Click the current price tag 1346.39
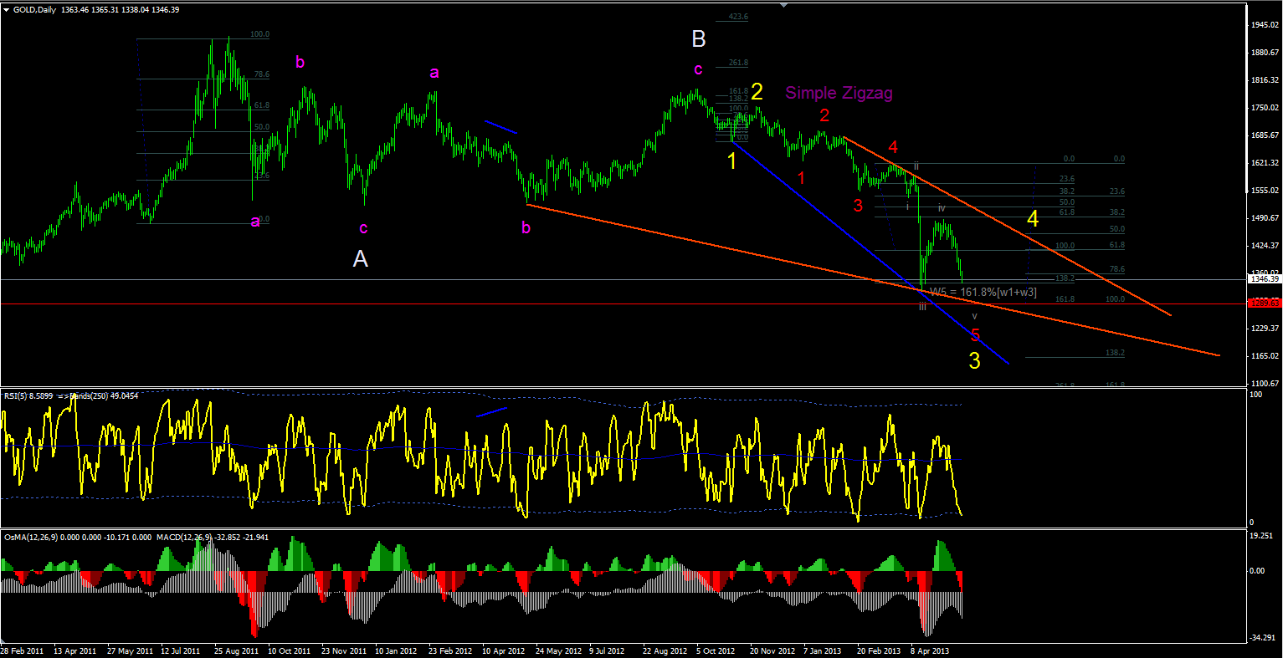Image resolution: width=1283 pixels, height=658 pixels. coord(1264,279)
